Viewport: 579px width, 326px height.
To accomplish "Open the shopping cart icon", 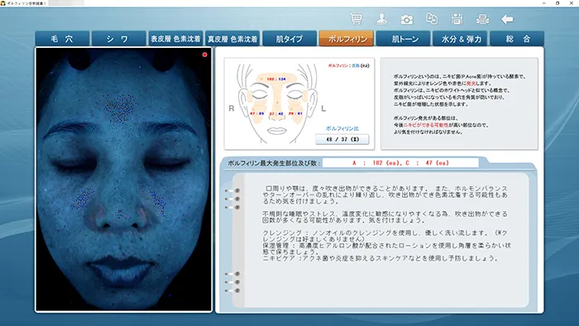I will (356, 19).
